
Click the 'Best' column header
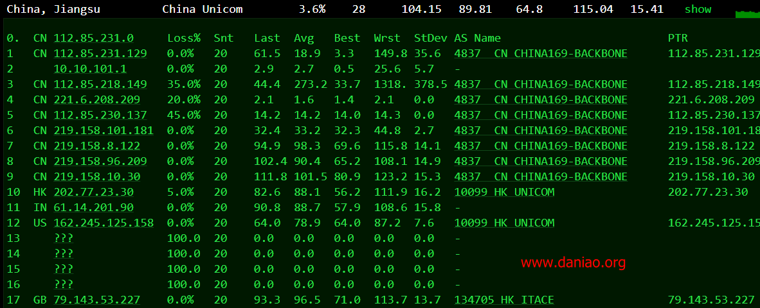[x=347, y=38]
